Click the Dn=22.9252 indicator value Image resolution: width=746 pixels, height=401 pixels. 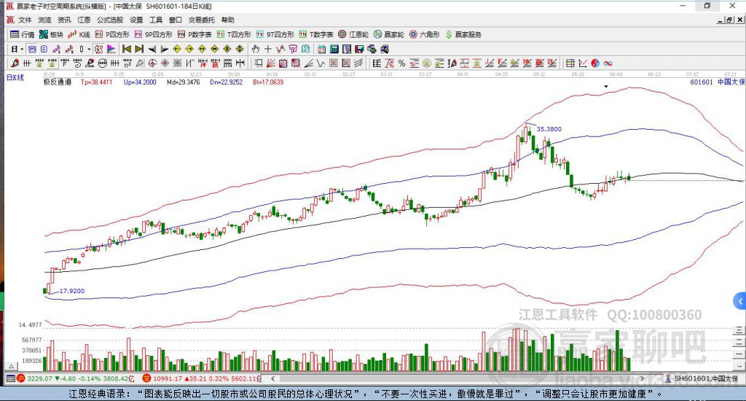[x=226, y=82]
